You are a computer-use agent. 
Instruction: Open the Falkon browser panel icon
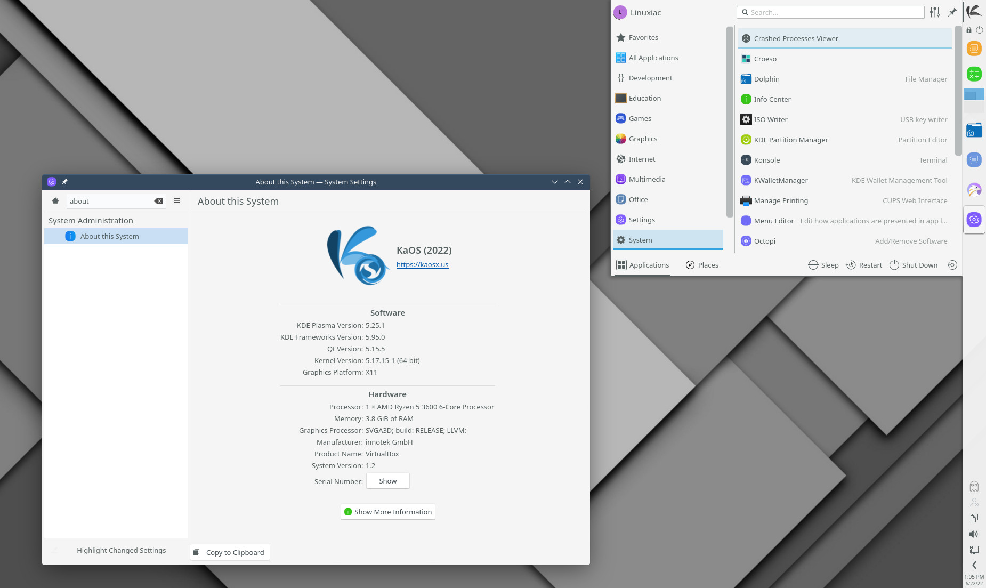[x=974, y=189]
